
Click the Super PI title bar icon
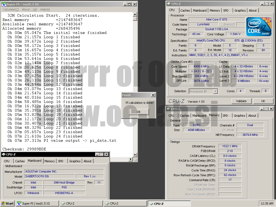pos(4,4)
